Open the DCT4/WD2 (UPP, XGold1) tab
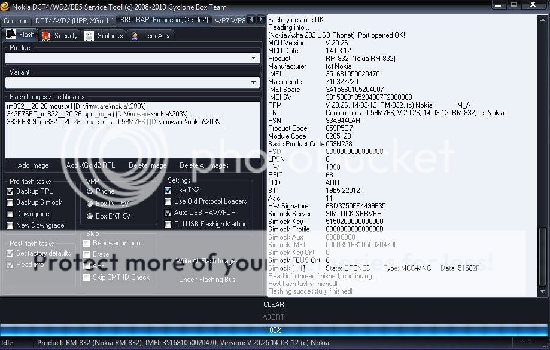 [x=74, y=21]
